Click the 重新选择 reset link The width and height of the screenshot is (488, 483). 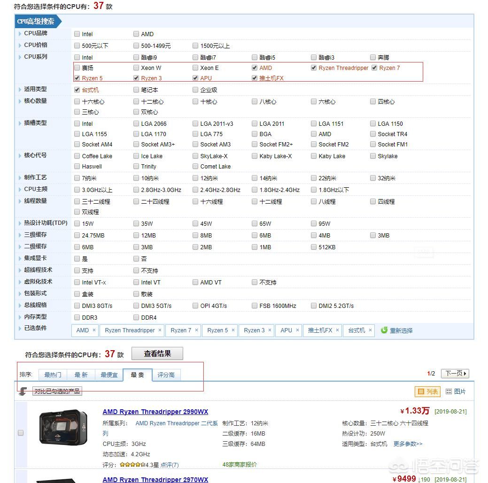coord(401,330)
